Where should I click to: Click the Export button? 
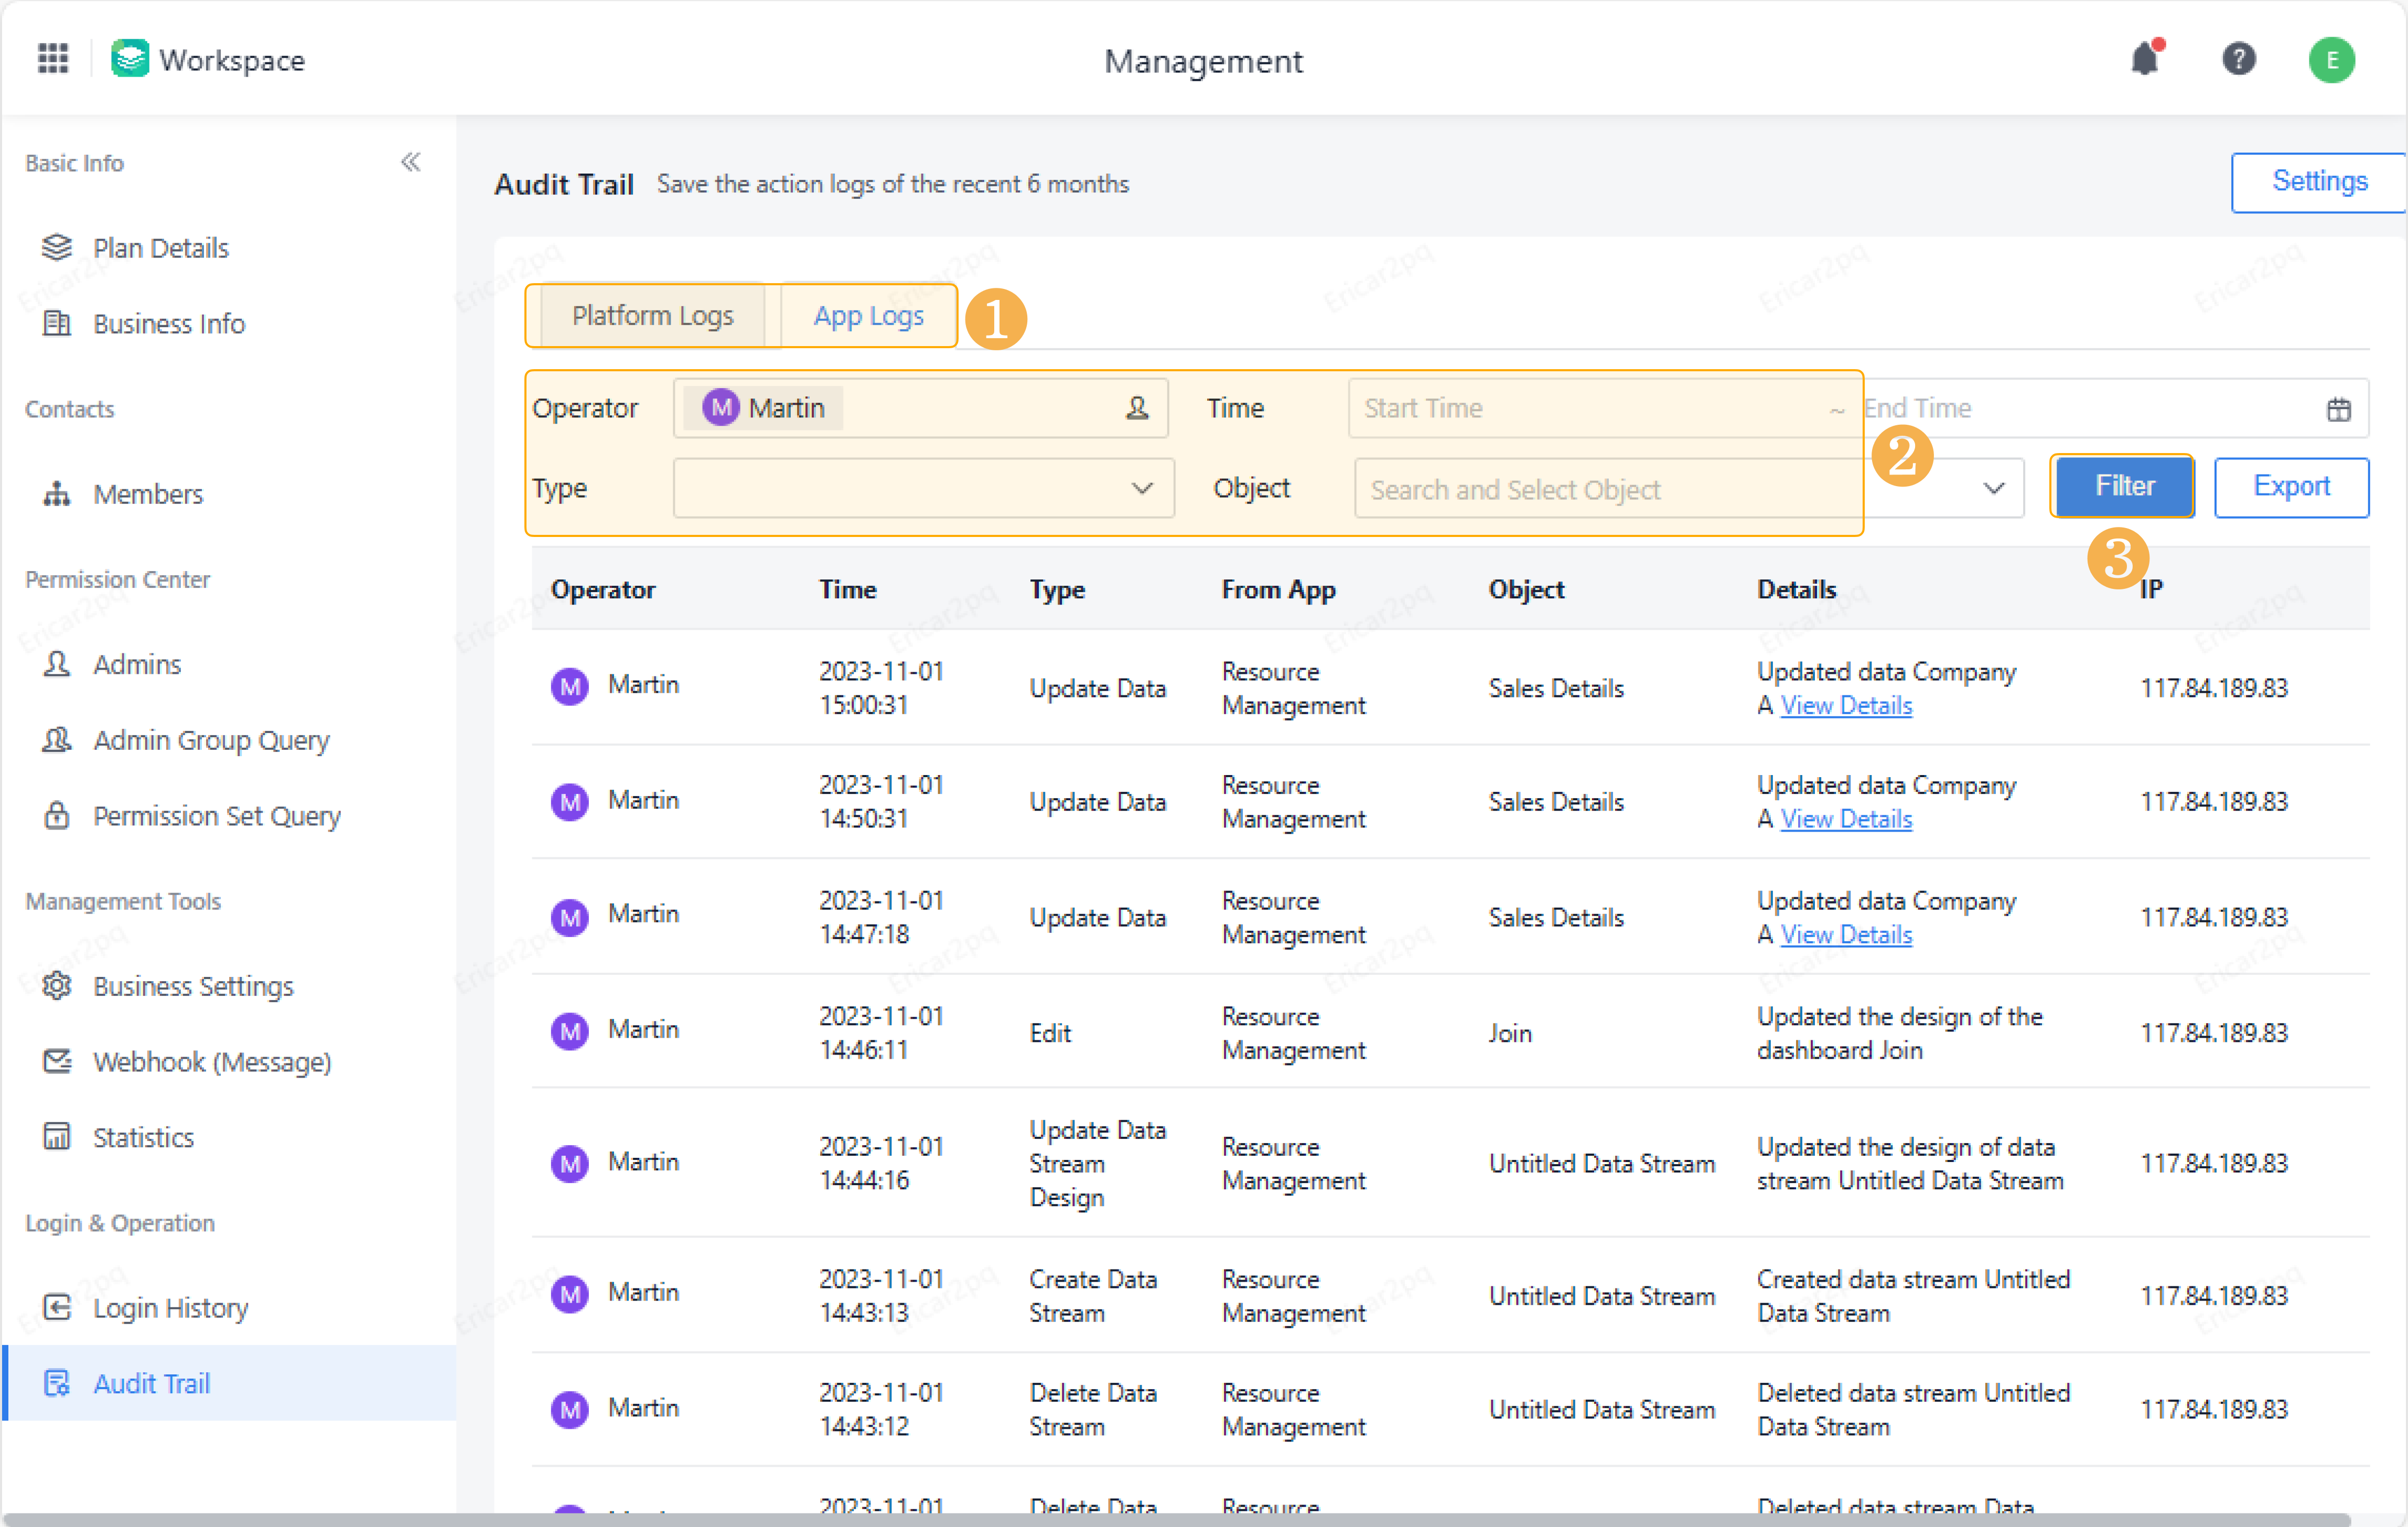pos(2291,486)
